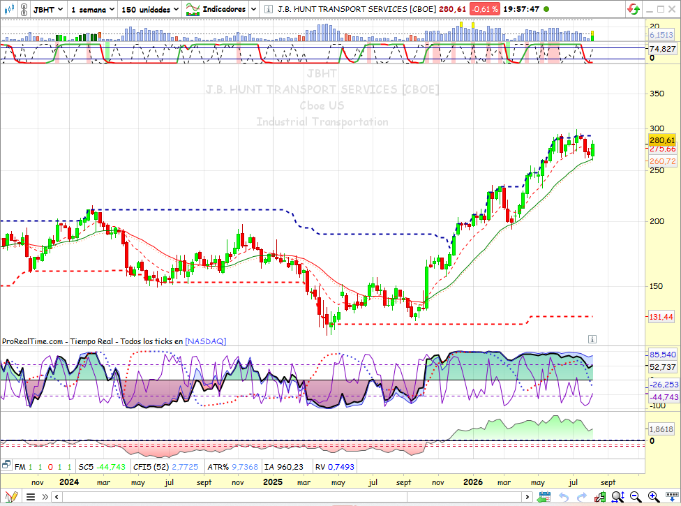
Task: Click the chart with padlock icon
Action: (600, 496)
